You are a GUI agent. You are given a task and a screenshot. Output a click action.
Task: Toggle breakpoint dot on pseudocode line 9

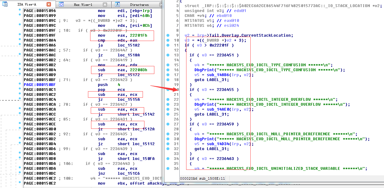coord(168,35)
